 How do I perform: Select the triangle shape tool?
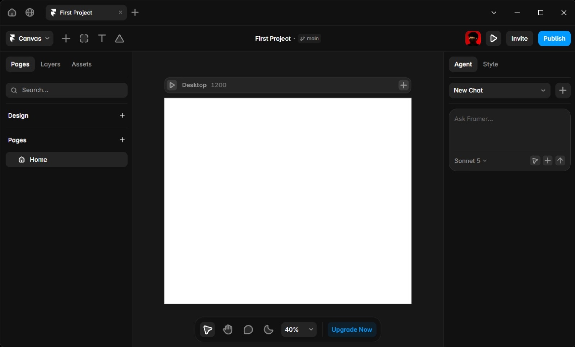coord(120,38)
